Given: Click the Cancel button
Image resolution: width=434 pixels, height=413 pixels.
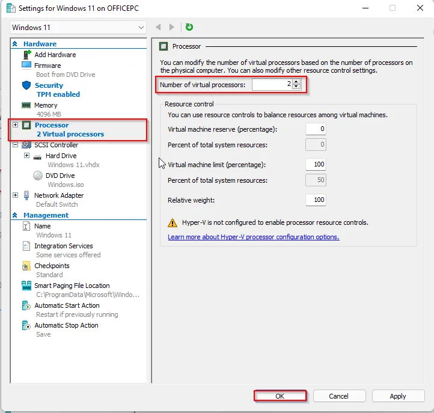Looking at the screenshot, I should tap(339, 396).
